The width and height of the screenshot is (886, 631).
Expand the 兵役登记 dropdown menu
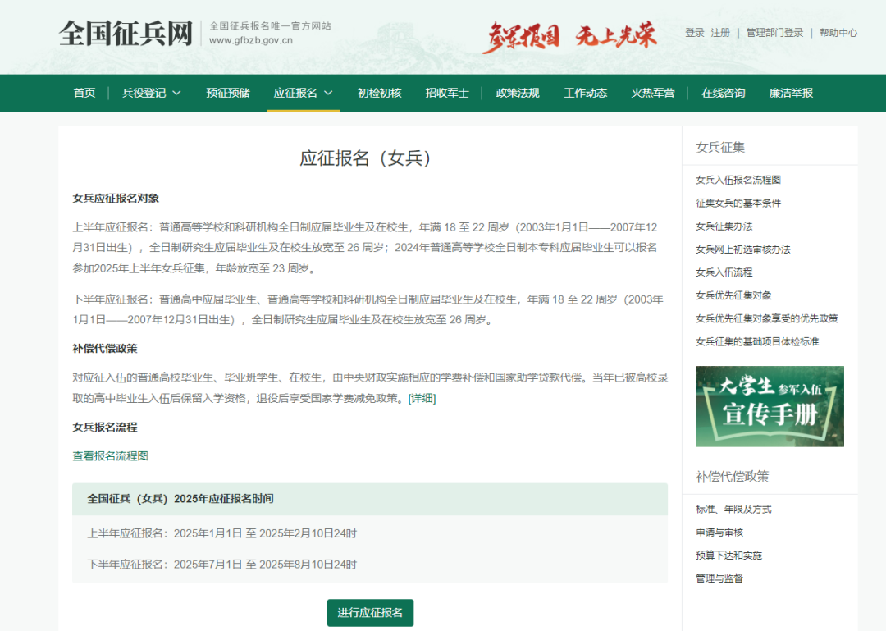pyautogui.click(x=152, y=93)
